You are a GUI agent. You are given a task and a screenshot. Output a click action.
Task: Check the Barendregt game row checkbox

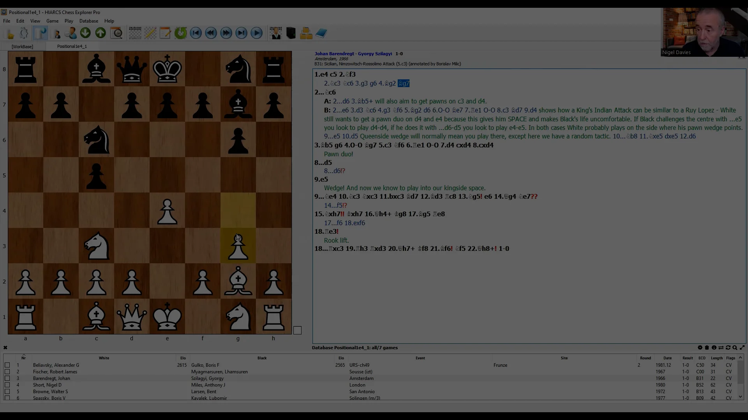tap(8, 378)
